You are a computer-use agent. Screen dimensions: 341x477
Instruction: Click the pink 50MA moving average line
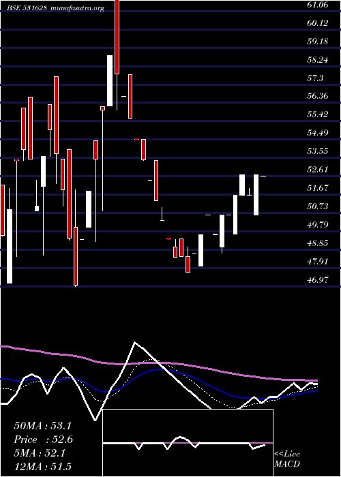pos(158,363)
